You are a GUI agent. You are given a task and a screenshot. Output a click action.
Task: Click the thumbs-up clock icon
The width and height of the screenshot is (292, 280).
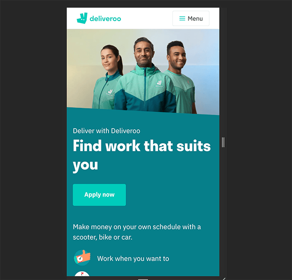click(82, 257)
